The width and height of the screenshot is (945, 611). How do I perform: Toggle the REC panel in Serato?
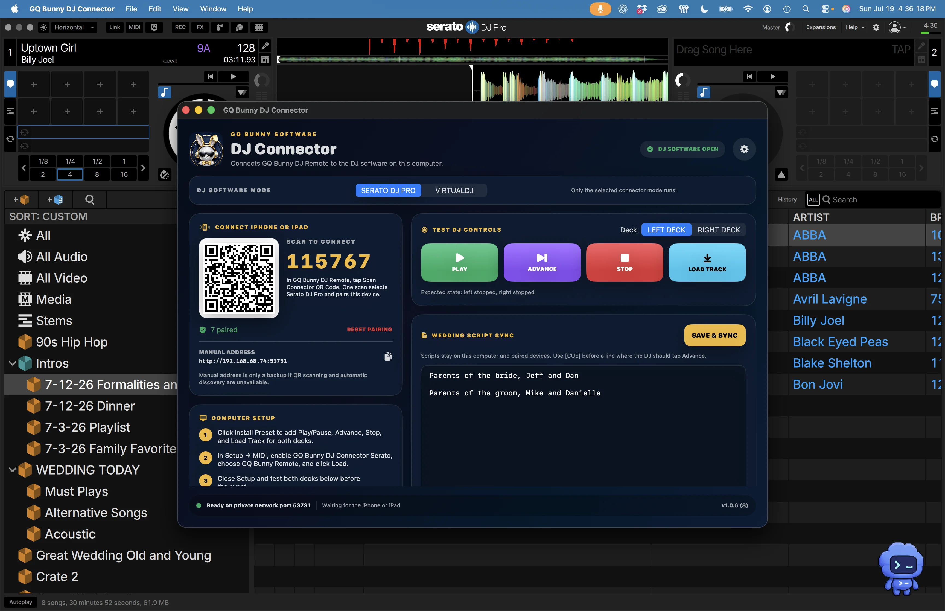[x=180, y=27]
